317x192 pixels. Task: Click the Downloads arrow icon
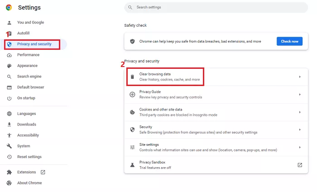click(10, 125)
